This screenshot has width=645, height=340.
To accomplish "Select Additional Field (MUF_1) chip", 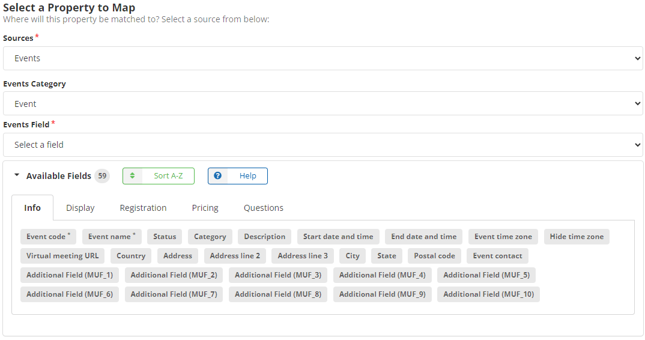I will click(x=70, y=275).
